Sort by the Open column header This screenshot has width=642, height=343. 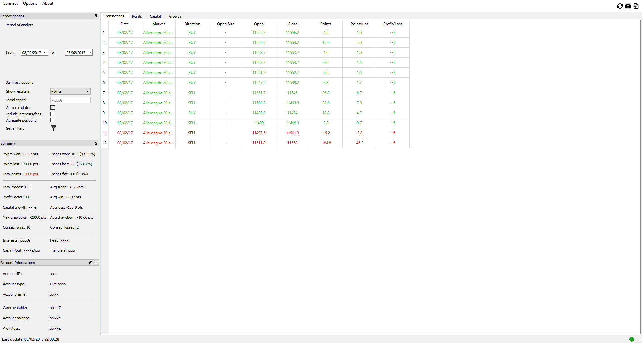coord(259,24)
